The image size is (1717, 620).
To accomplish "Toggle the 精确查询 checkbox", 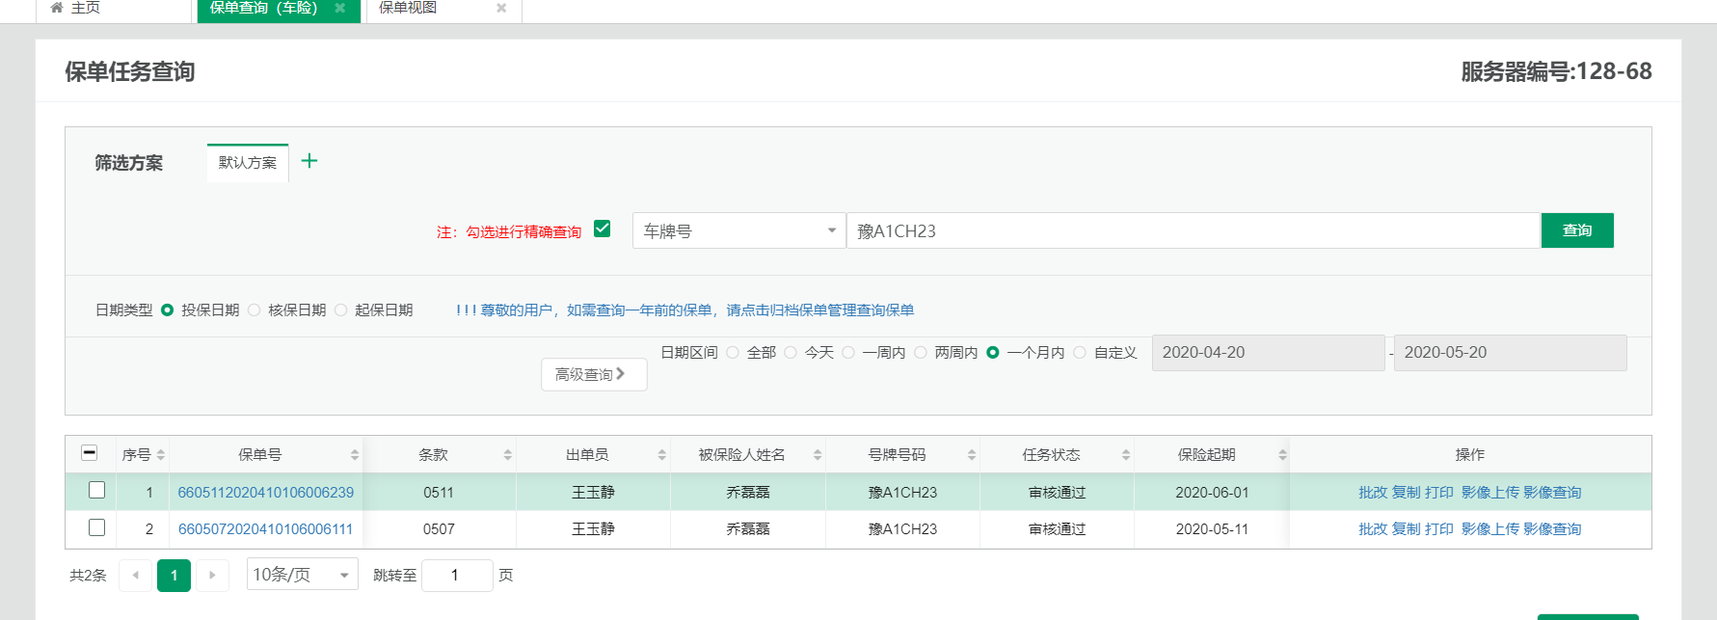I will click(603, 229).
